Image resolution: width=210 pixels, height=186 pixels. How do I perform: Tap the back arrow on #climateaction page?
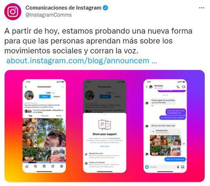tap(26, 87)
